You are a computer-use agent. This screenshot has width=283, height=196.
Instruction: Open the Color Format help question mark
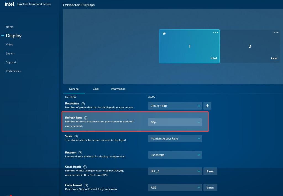coord(86,185)
